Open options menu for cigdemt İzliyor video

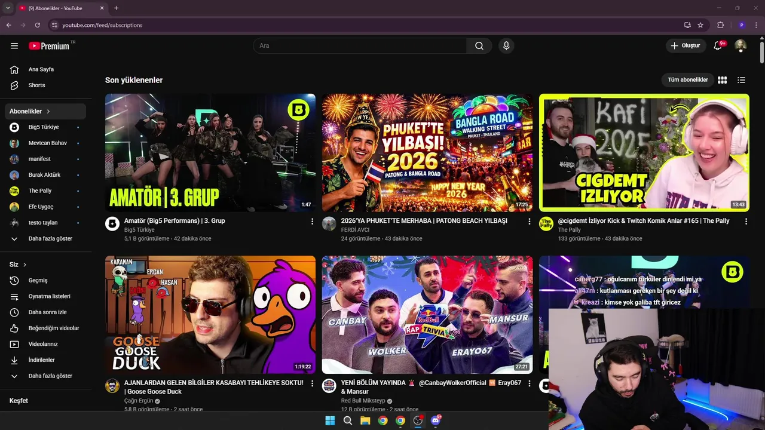coord(746,222)
